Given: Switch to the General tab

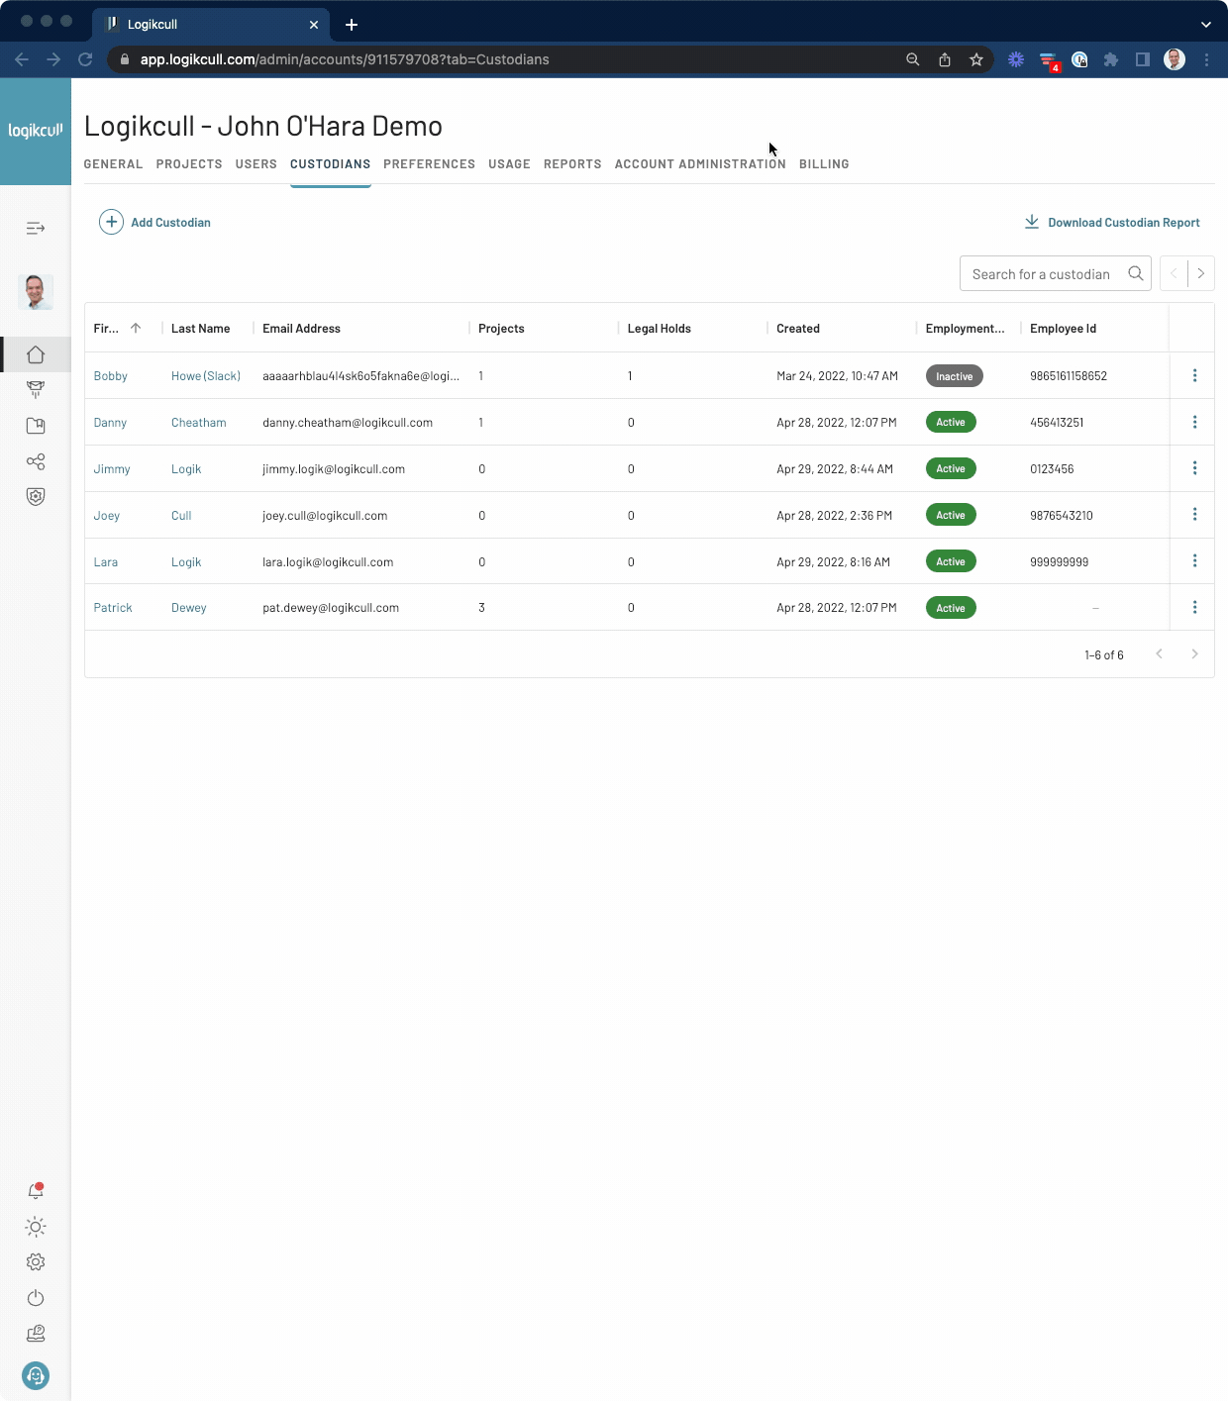Looking at the screenshot, I should [113, 164].
